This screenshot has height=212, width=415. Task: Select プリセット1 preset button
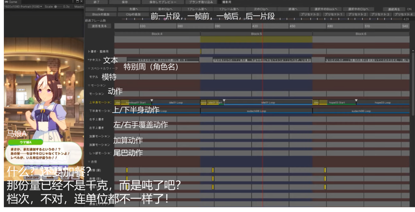334,14
